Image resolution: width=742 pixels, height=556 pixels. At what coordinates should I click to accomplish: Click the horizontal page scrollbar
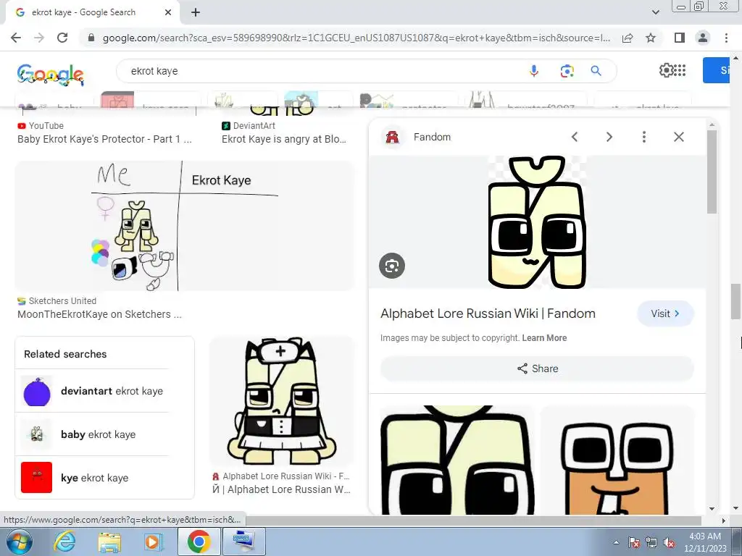(x=473, y=521)
